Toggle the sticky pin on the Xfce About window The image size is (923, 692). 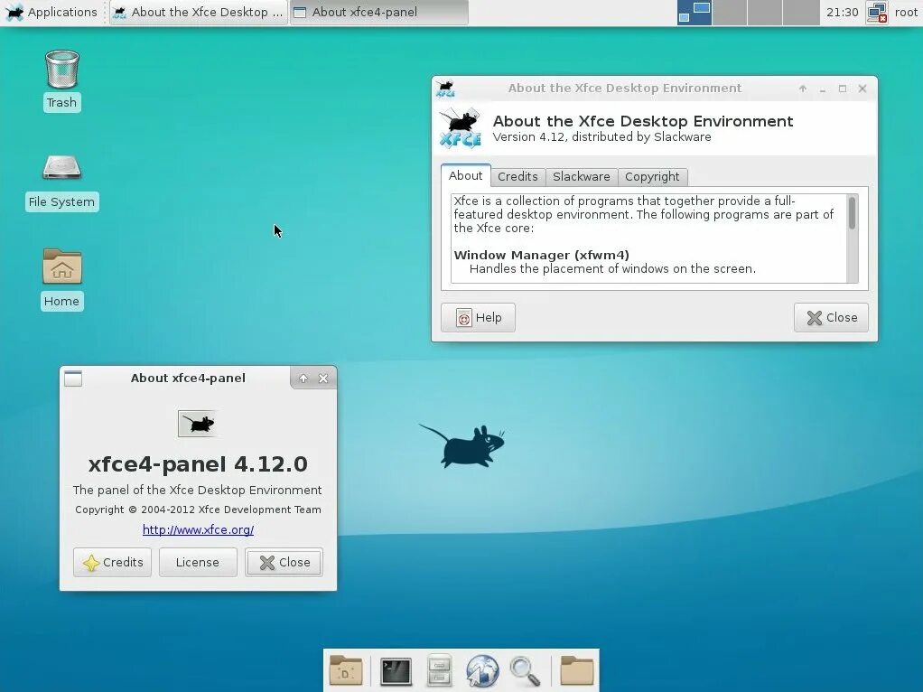click(802, 89)
